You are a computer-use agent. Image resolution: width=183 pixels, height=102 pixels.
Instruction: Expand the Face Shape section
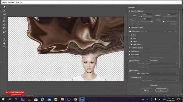(x=132, y=44)
